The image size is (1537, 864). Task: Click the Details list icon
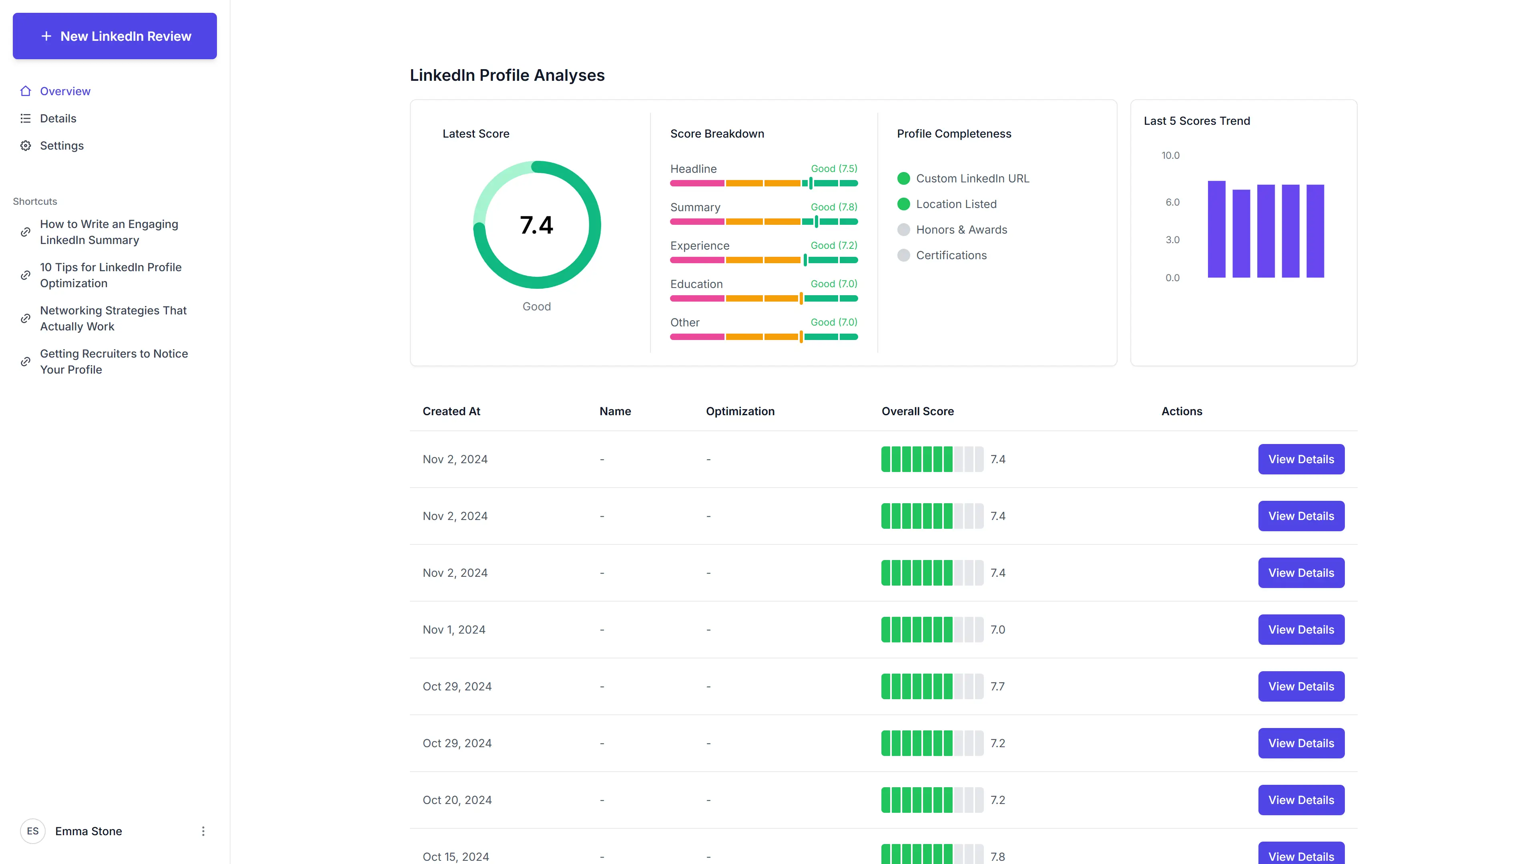point(26,119)
